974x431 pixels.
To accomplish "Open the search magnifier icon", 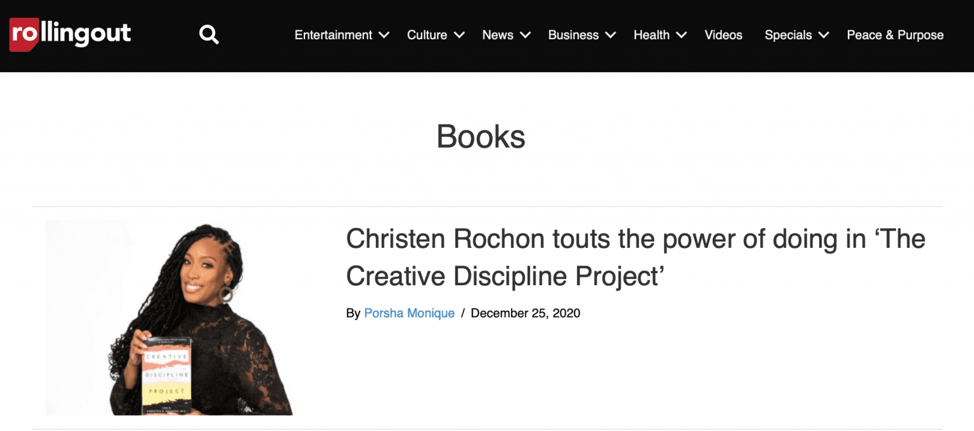I will tap(209, 35).
